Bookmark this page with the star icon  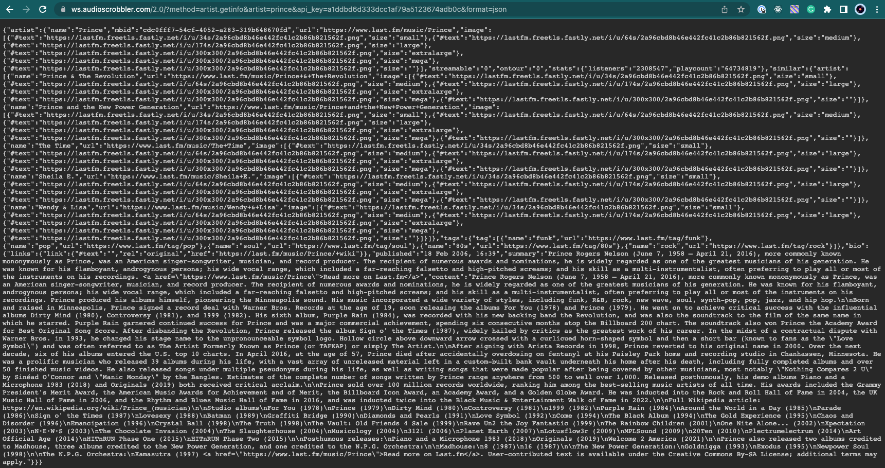point(741,9)
